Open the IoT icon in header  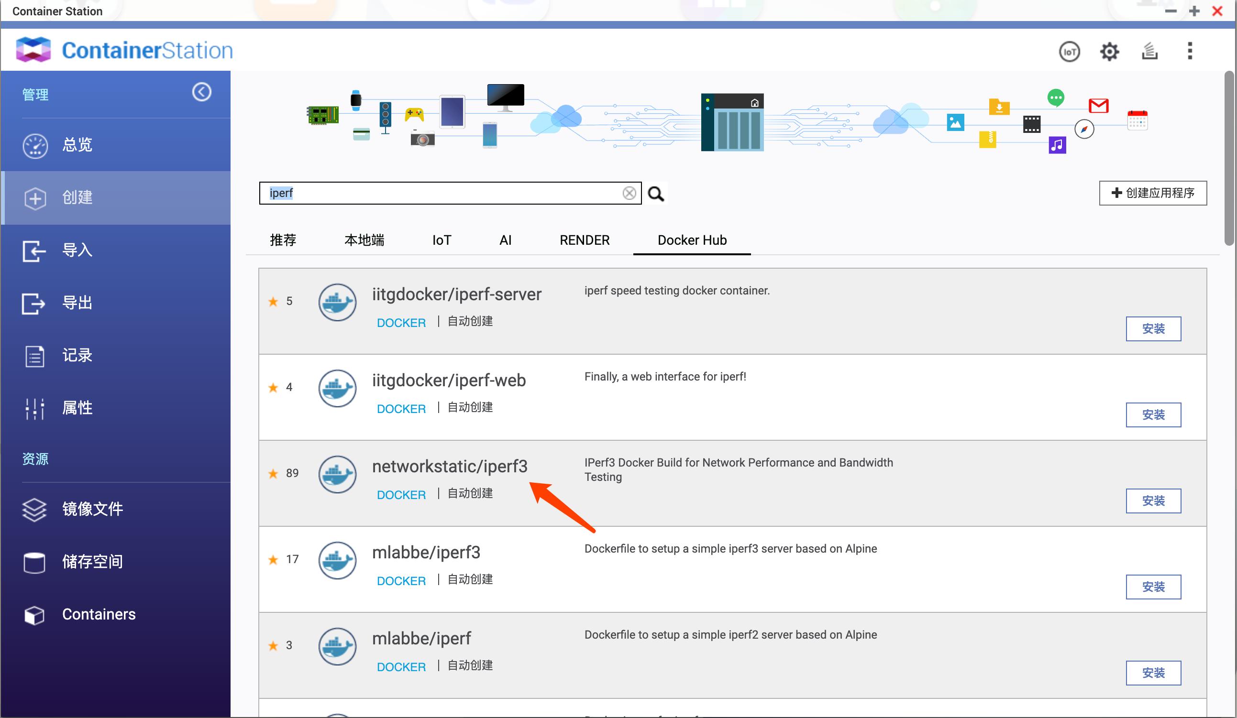tap(1069, 52)
